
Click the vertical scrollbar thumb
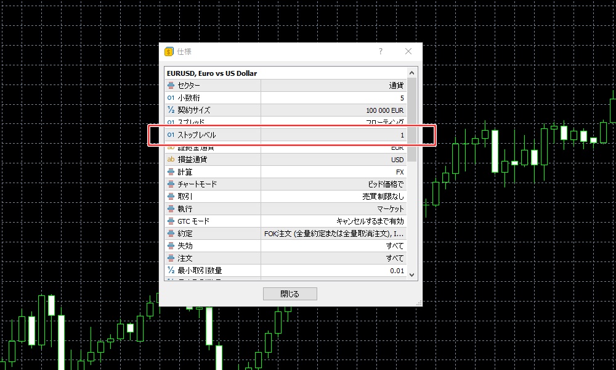[412, 117]
